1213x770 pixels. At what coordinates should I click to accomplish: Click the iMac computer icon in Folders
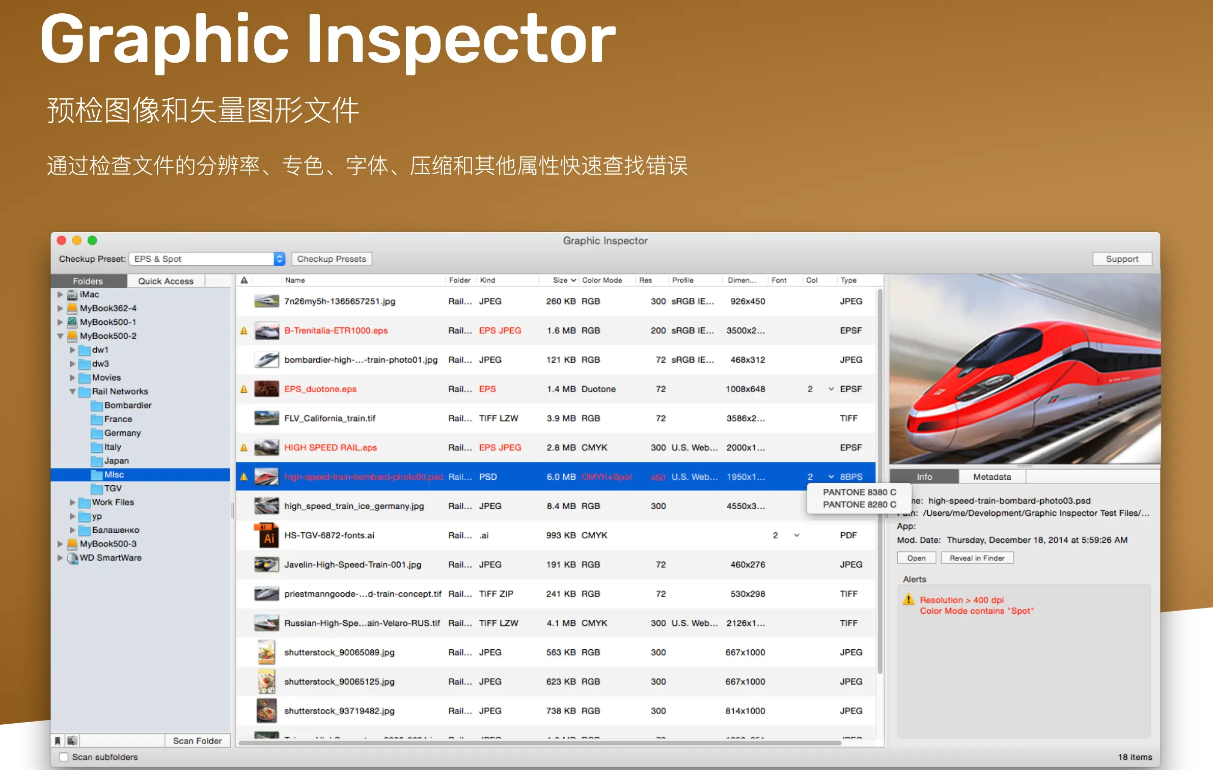point(72,294)
